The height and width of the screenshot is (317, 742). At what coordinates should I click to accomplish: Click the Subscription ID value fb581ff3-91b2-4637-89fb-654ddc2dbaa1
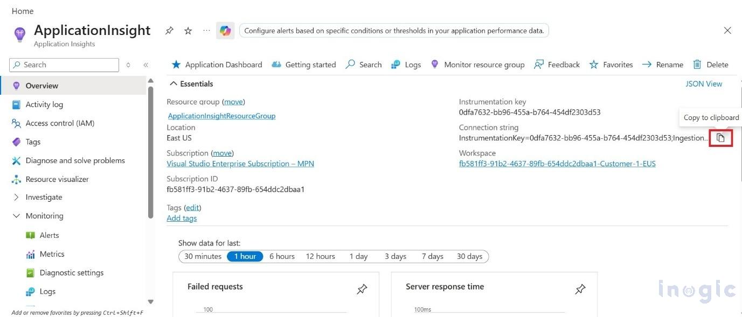[x=235, y=189]
